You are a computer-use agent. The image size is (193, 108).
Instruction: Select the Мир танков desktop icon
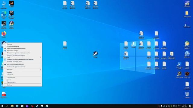tap(179, 75)
